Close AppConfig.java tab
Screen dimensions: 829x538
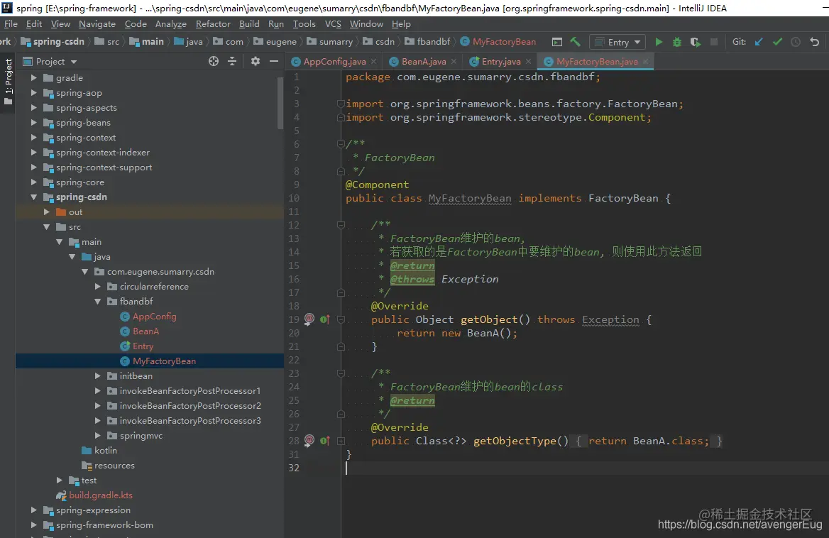(x=374, y=61)
